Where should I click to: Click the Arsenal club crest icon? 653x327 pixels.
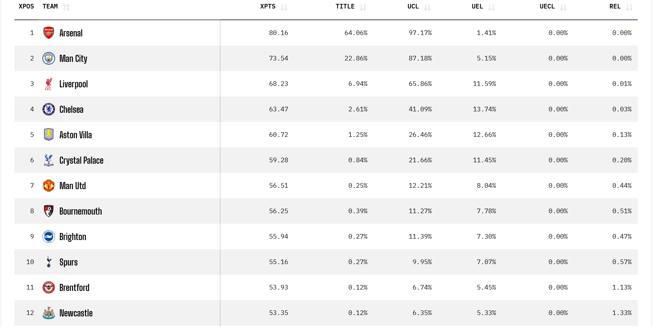49,33
